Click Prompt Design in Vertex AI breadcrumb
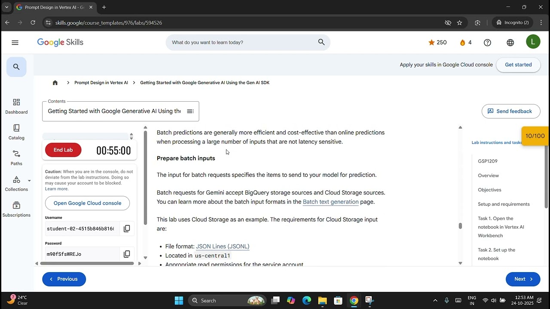The height and width of the screenshot is (309, 550). click(101, 83)
